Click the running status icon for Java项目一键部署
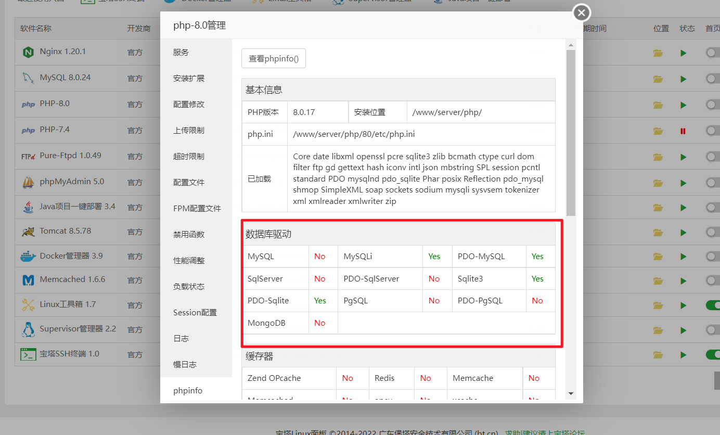Viewport: 720px width, 435px height. [684, 208]
